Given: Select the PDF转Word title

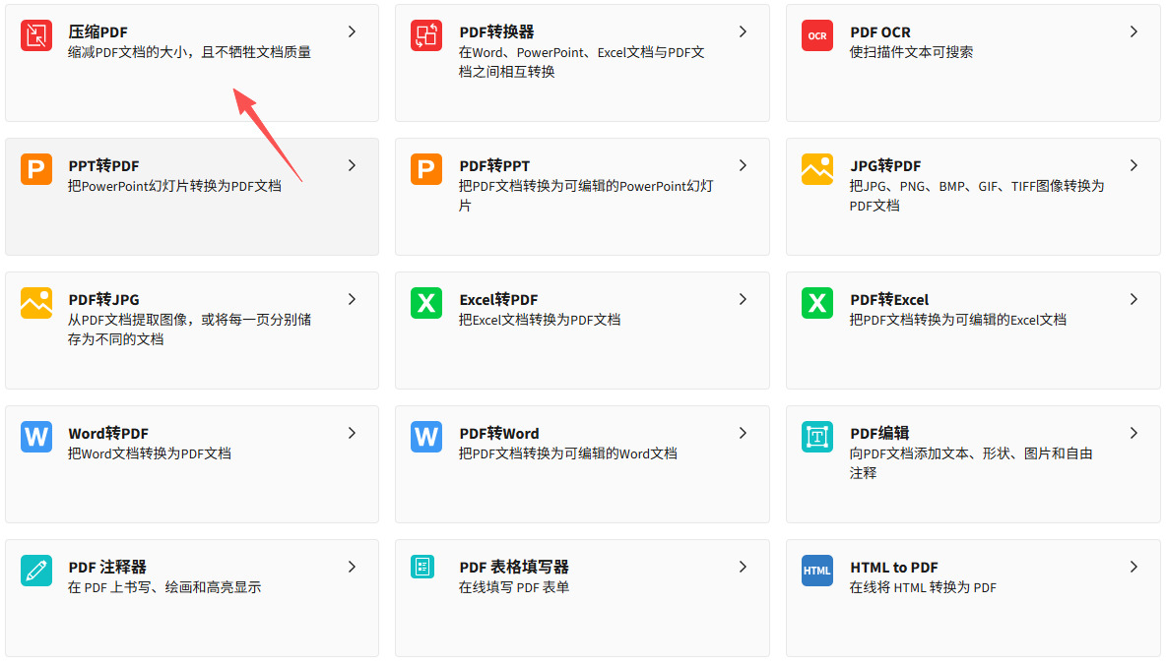Looking at the screenshot, I should [499, 433].
